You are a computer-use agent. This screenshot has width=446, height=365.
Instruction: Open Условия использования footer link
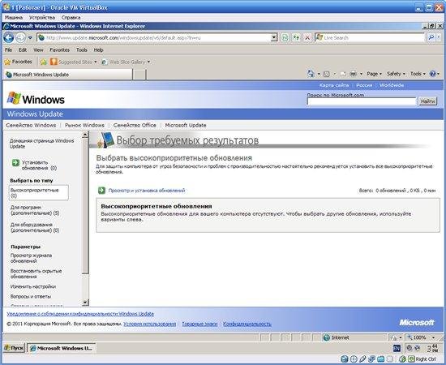tap(150, 324)
